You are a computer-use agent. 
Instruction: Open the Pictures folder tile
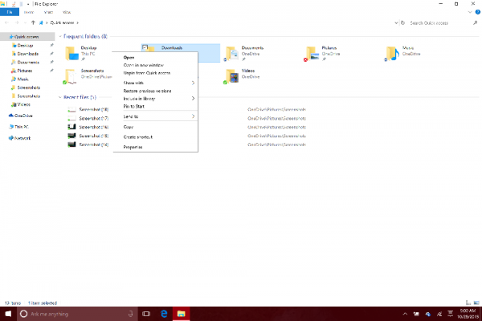tap(323, 53)
